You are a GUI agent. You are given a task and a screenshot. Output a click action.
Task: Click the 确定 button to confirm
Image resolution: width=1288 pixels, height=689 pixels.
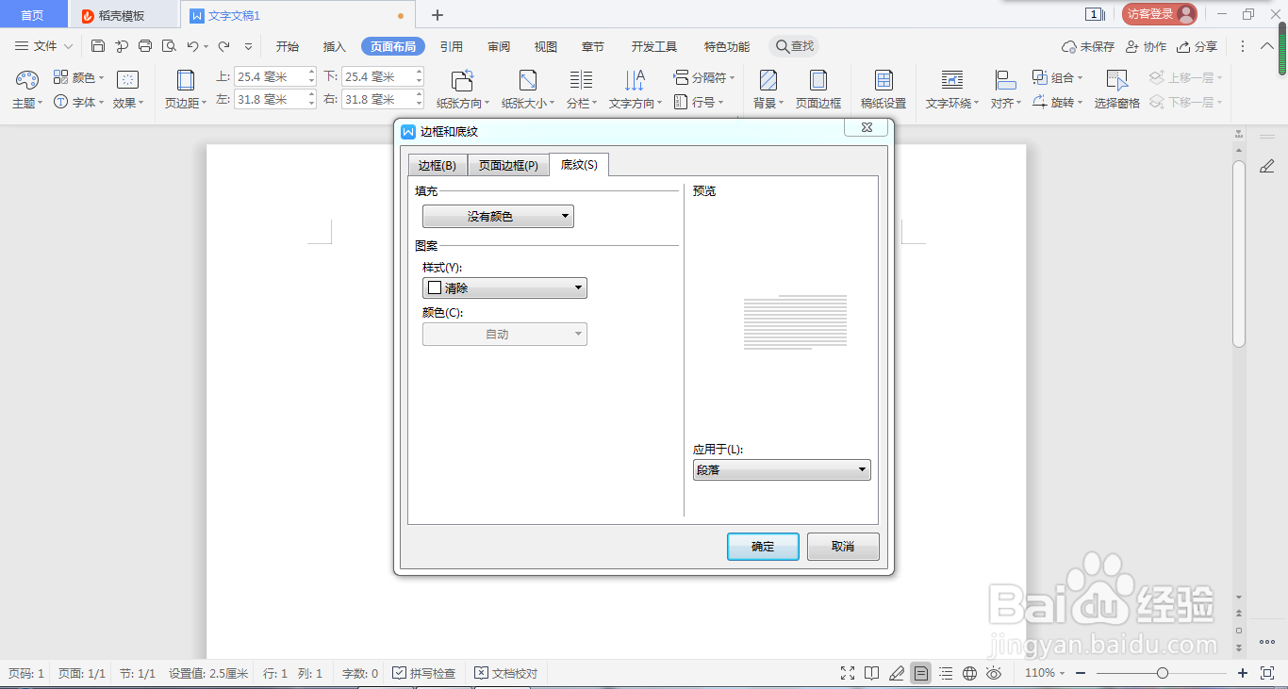click(x=762, y=547)
